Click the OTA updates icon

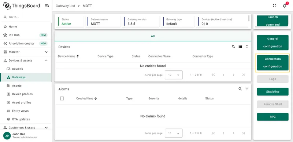pos(8,119)
